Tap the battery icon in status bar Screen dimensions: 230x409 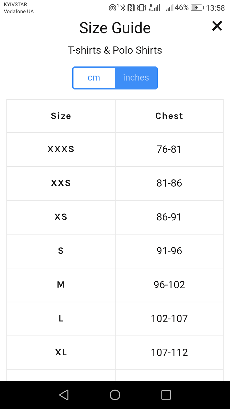pyautogui.click(x=197, y=8)
